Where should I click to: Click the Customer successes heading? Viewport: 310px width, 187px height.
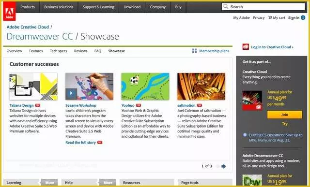pos(34,64)
